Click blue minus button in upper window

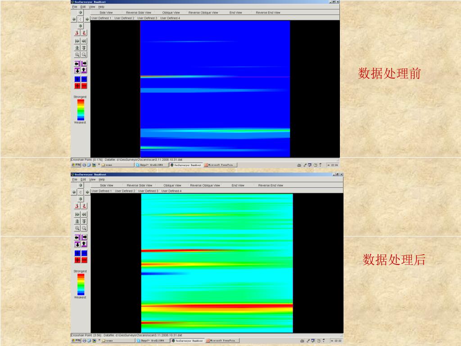[84, 79]
